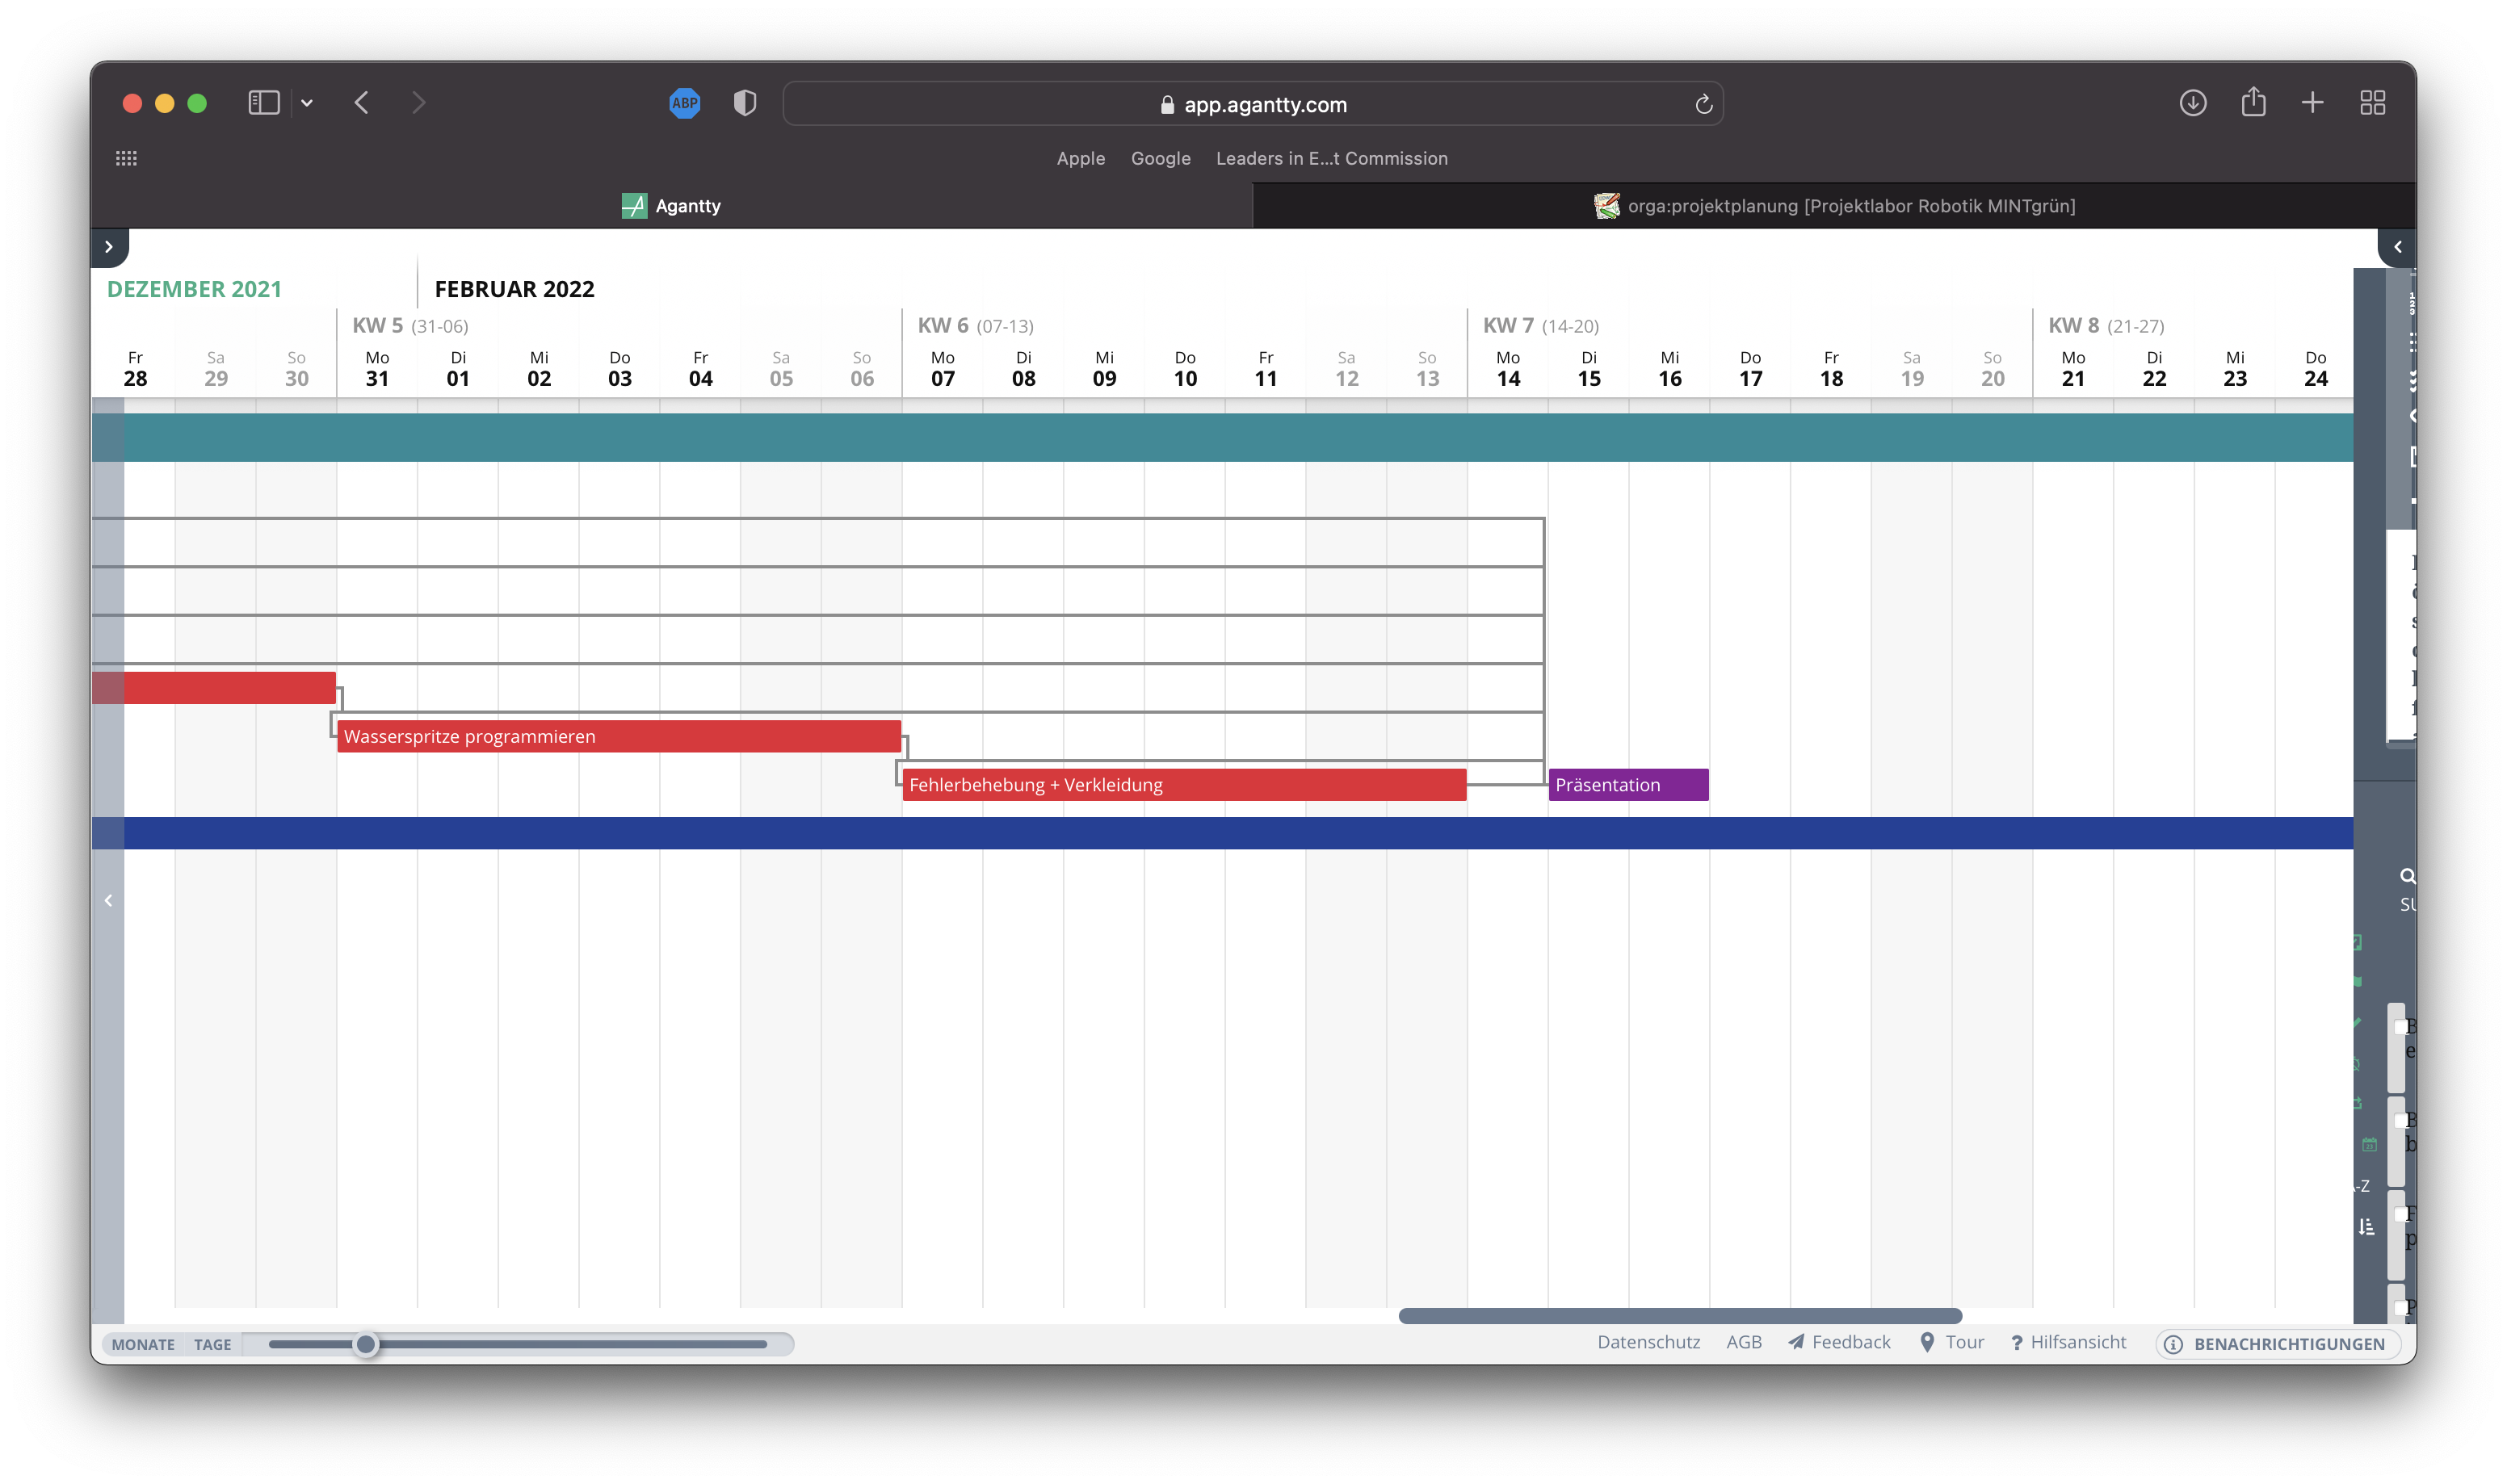Open a new browser tab

(2312, 103)
